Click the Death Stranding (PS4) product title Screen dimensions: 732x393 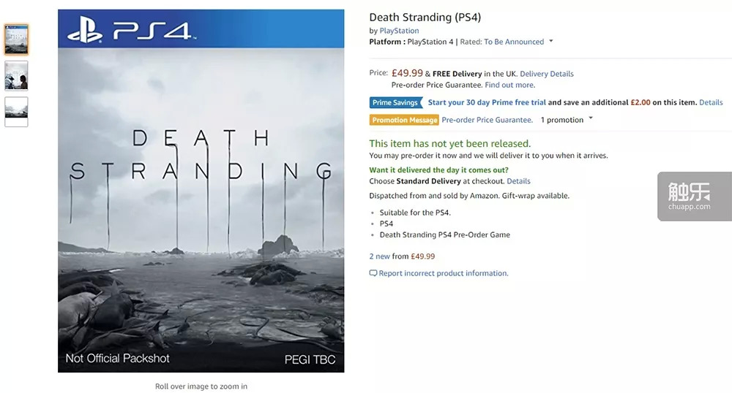click(x=425, y=18)
